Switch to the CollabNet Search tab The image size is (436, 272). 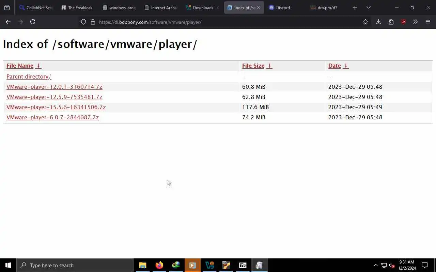tap(36, 7)
